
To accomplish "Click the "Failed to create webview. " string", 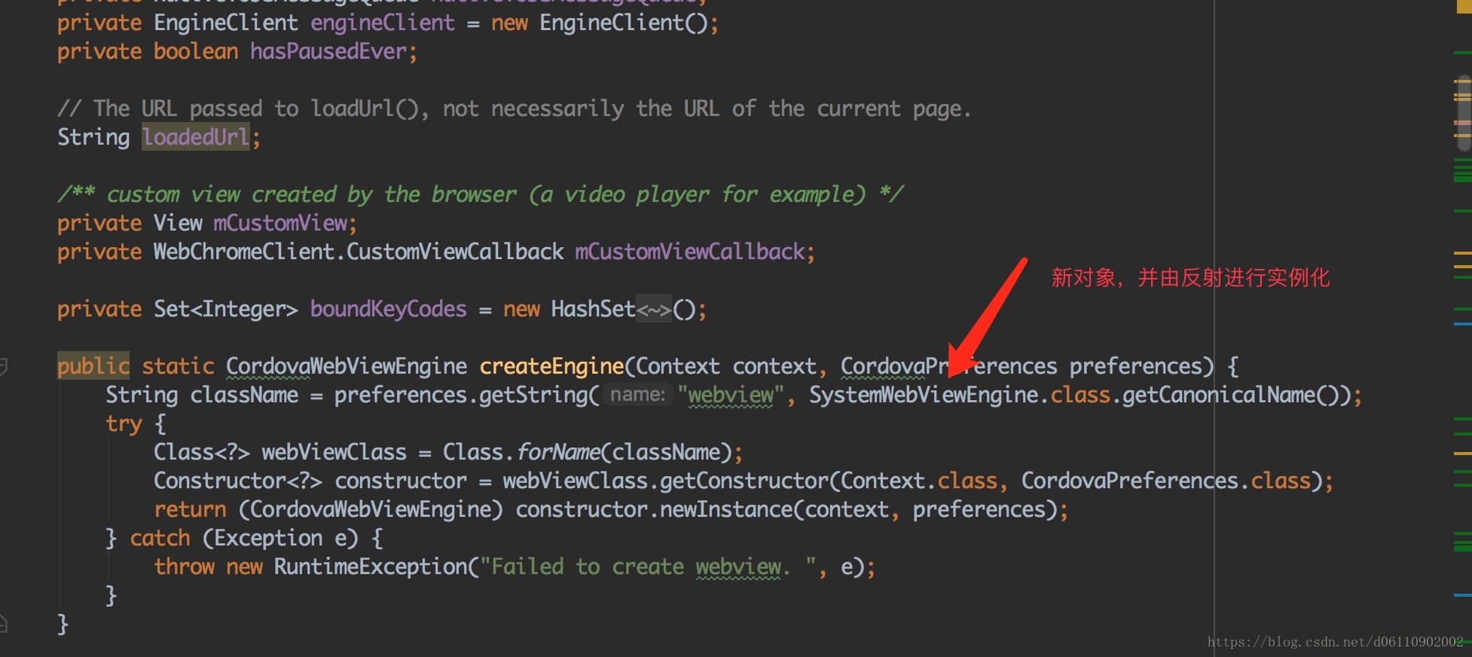I will click(649, 567).
